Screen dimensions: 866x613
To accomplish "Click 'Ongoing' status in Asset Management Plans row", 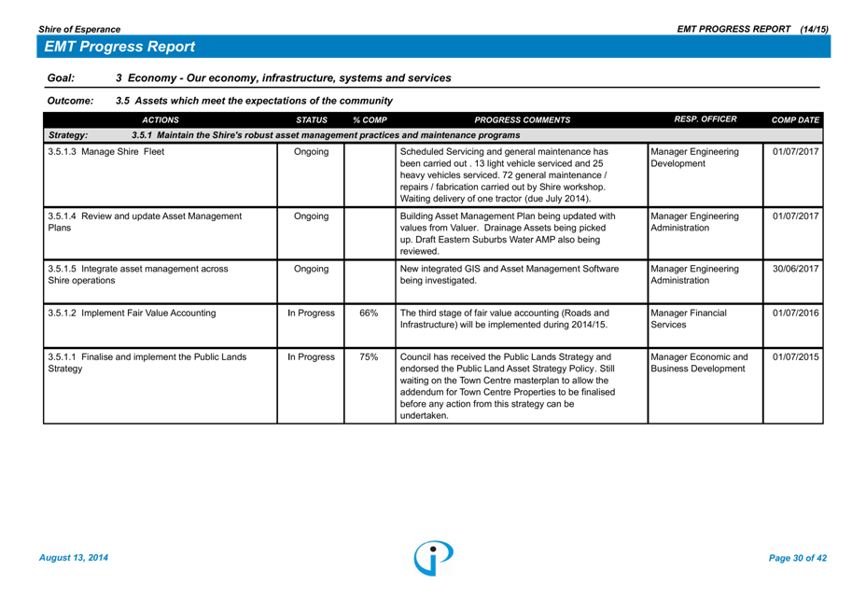I will (311, 216).
